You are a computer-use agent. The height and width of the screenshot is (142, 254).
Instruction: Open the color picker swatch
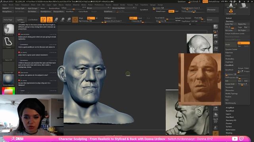point(9,91)
